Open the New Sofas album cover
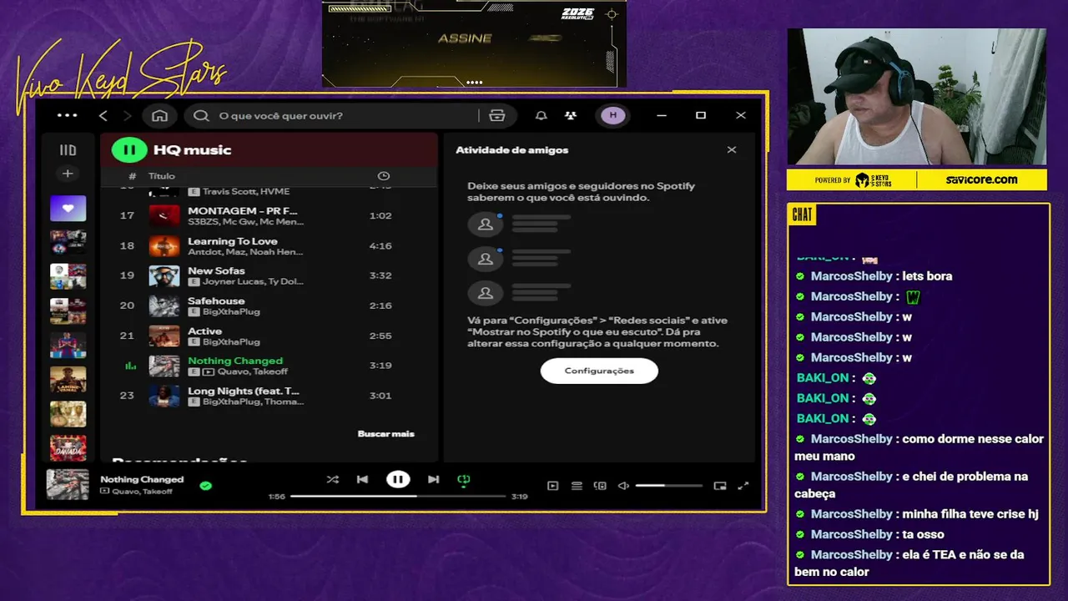The image size is (1068, 601). click(x=164, y=276)
